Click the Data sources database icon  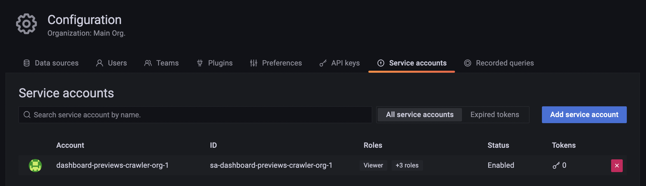26,63
